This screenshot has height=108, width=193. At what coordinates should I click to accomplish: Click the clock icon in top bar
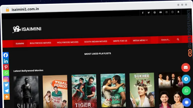[172, 12]
